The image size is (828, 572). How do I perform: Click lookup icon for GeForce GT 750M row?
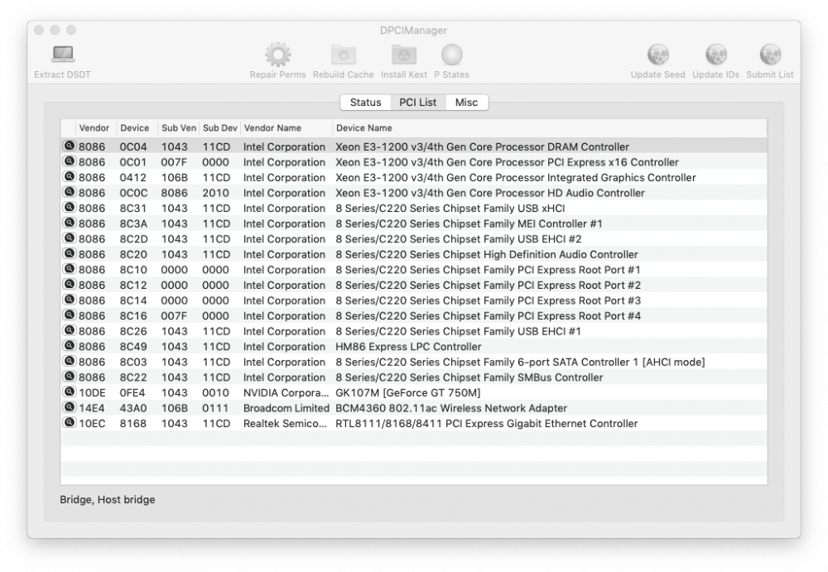click(x=70, y=392)
